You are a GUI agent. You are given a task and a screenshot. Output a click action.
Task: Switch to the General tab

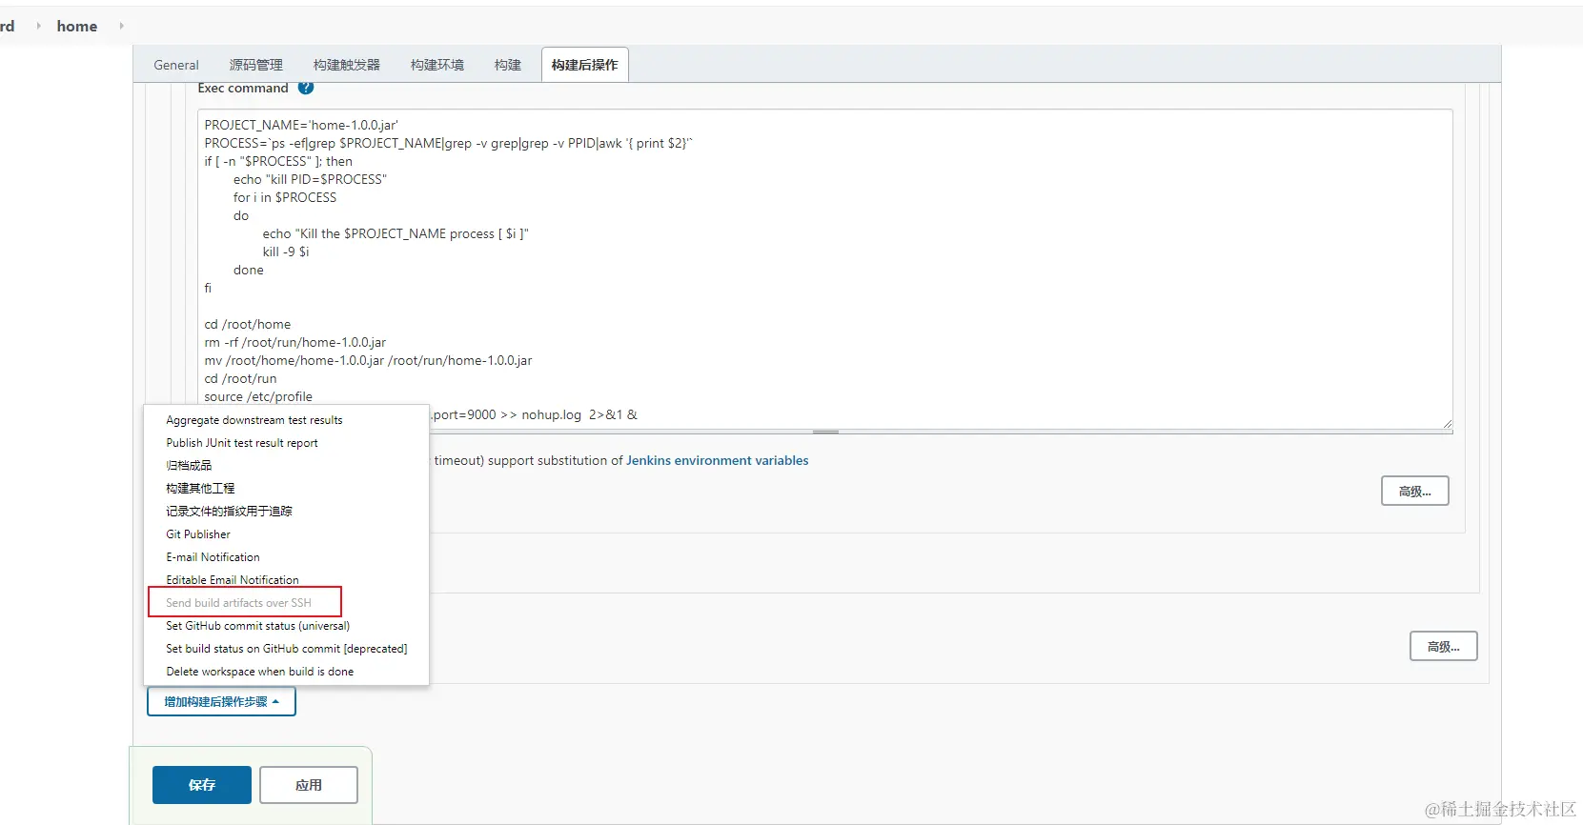(176, 65)
